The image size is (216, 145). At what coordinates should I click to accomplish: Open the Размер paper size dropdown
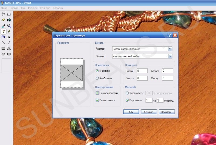170,49
